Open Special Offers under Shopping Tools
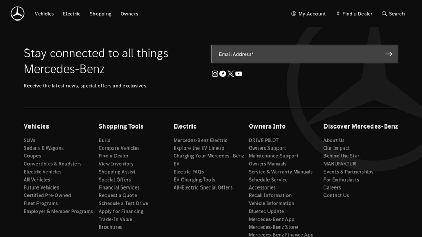 [x=114, y=180]
